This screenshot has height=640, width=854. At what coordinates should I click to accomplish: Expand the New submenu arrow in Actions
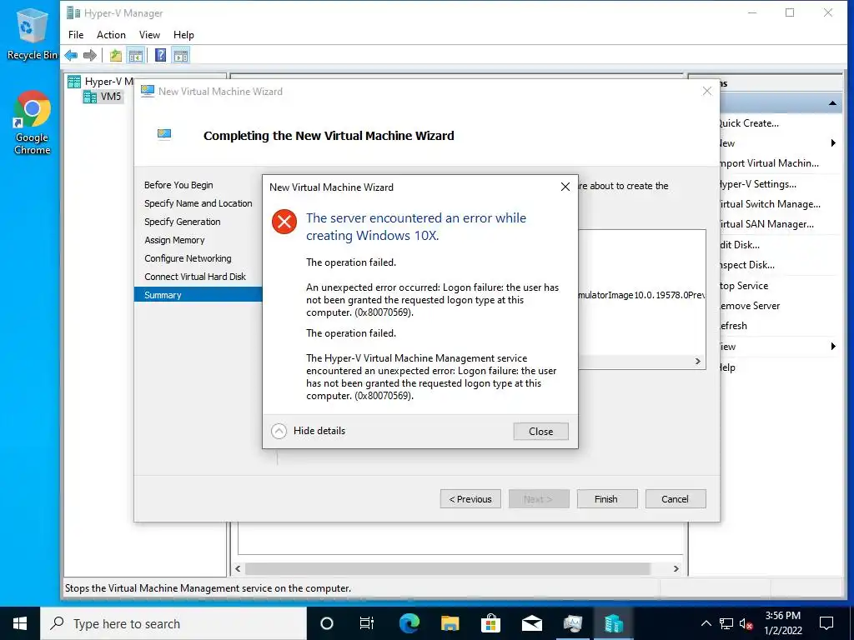pos(833,143)
